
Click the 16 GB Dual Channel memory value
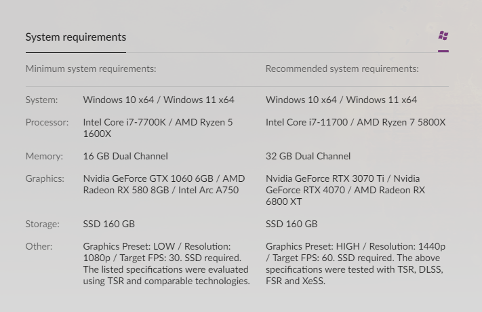coord(125,156)
